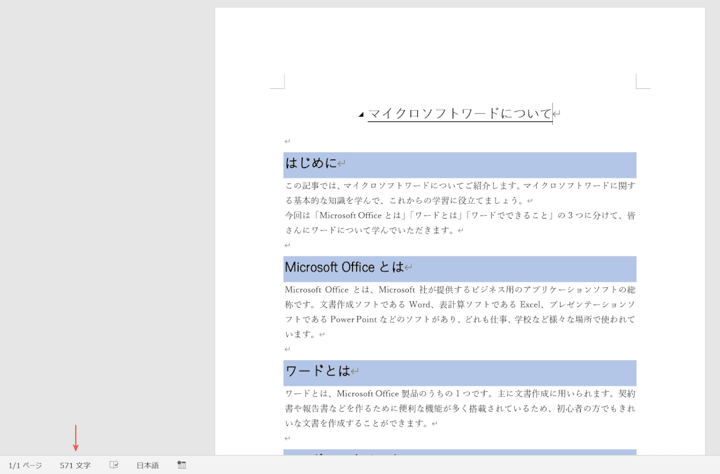
Task: Click the macro recording icon in status bar
Action: click(x=182, y=465)
